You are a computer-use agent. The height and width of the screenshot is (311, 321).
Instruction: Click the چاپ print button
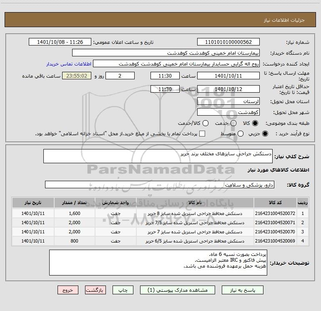123,290
